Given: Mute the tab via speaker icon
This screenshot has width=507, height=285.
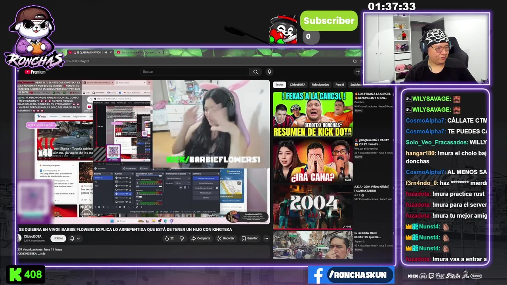Looking at the screenshot, I should 106,52.
